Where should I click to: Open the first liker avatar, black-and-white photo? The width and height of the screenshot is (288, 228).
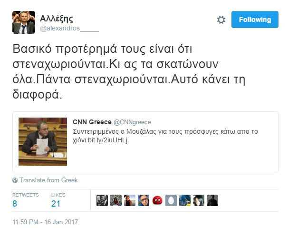102,200
